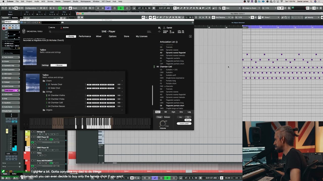
Task: Open the Store tab in SINE Player
Action: coord(126,36)
